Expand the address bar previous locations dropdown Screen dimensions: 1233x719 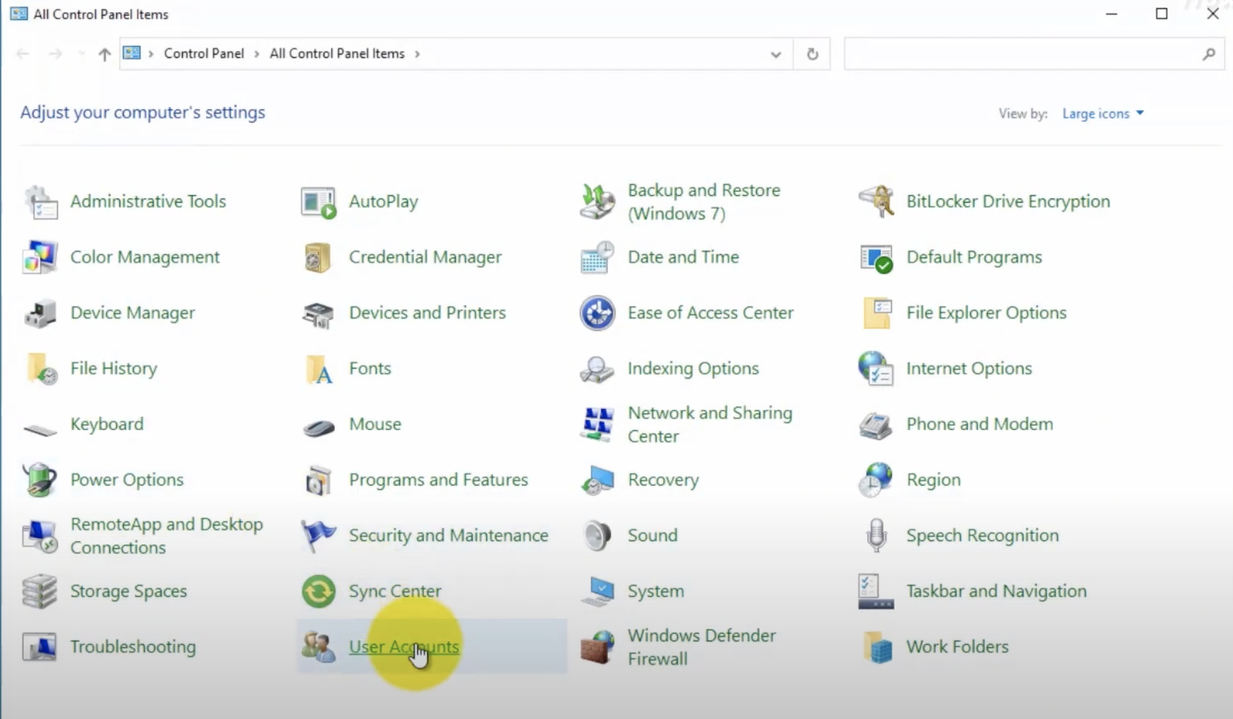pyautogui.click(x=776, y=54)
